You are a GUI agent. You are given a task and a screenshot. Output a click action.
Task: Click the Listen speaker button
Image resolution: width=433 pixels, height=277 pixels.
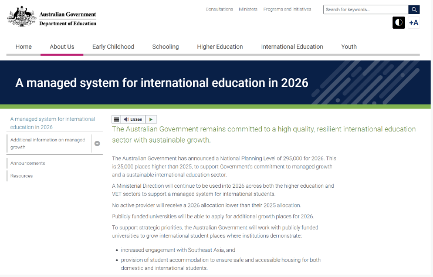[133, 119]
